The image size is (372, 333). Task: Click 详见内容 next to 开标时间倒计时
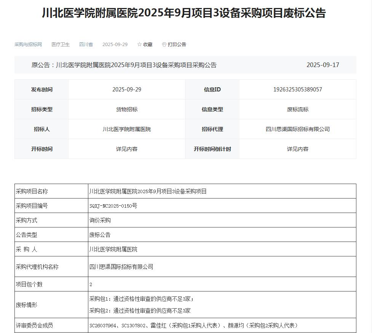[297, 149]
